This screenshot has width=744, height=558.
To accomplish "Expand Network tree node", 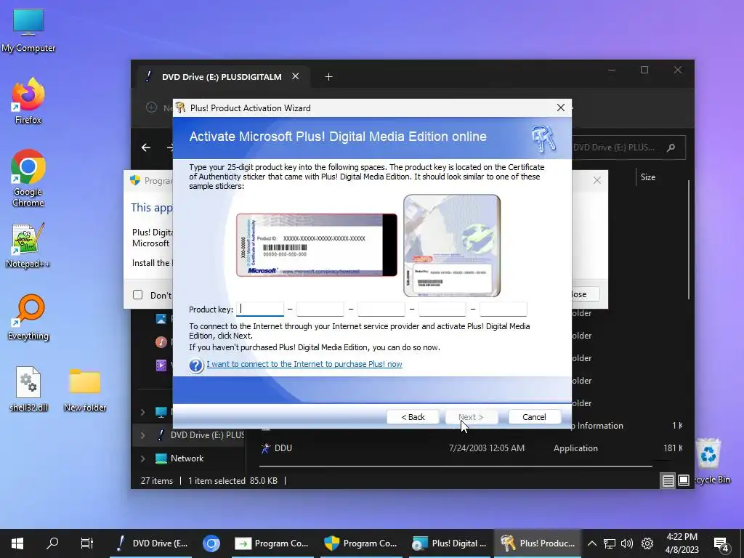I will click(142, 458).
